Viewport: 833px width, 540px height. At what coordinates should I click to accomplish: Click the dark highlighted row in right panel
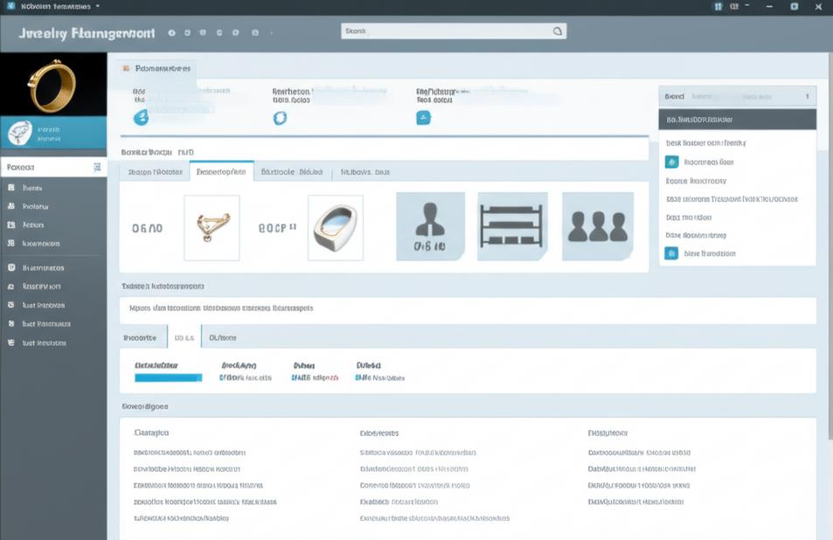737,120
